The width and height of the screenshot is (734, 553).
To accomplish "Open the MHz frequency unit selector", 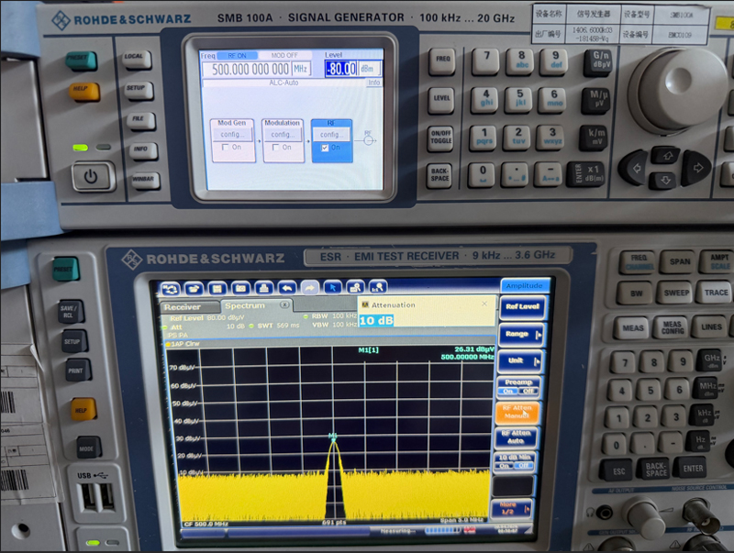I will pos(301,70).
